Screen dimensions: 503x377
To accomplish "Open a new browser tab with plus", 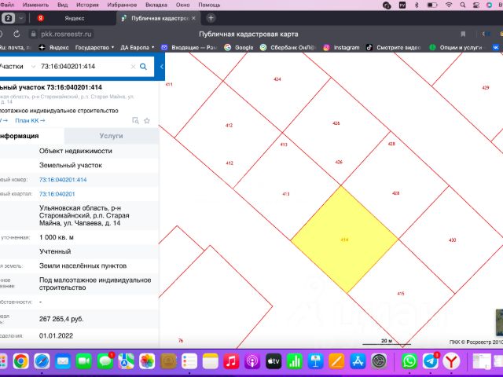I will (211, 18).
